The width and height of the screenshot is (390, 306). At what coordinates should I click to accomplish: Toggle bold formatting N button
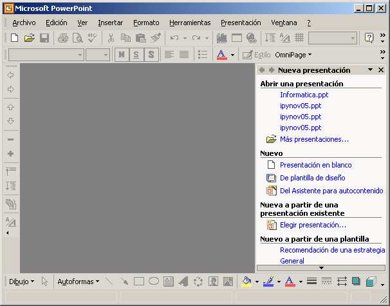122,55
